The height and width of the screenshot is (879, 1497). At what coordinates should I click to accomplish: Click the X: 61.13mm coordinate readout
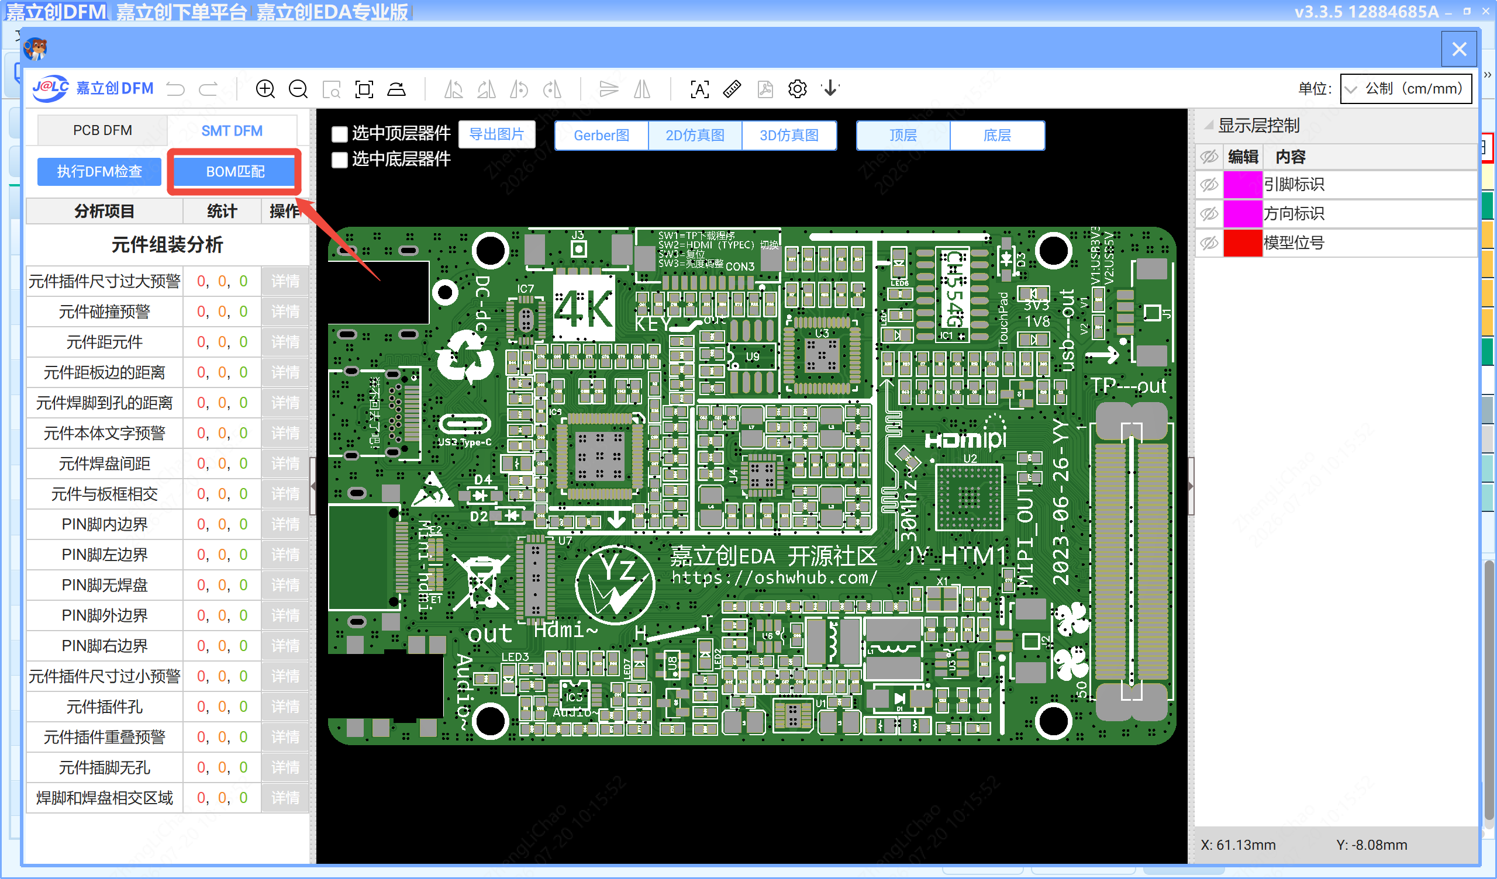[1238, 845]
